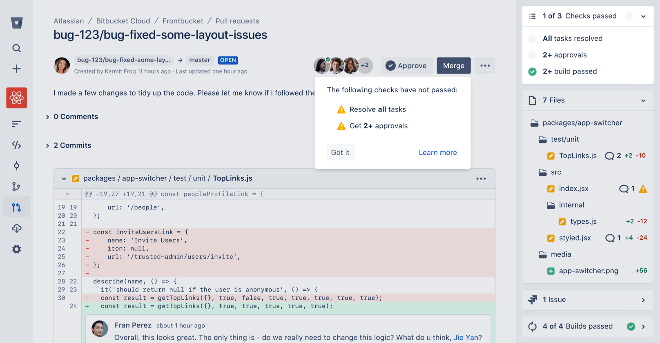The height and width of the screenshot is (343, 660).
Task: Expand the 2 Commits section
Action: pyautogui.click(x=48, y=146)
